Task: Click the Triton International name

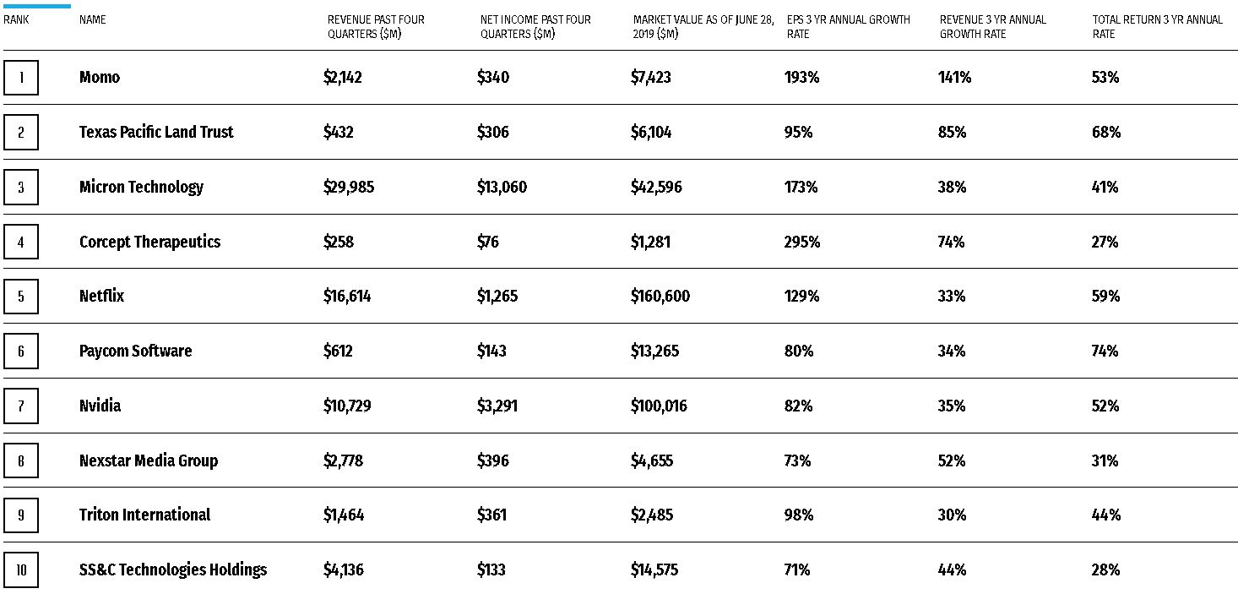Action: (145, 515)
